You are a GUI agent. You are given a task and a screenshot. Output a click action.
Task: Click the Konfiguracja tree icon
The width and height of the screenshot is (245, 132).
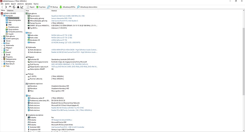coord(4,62)
